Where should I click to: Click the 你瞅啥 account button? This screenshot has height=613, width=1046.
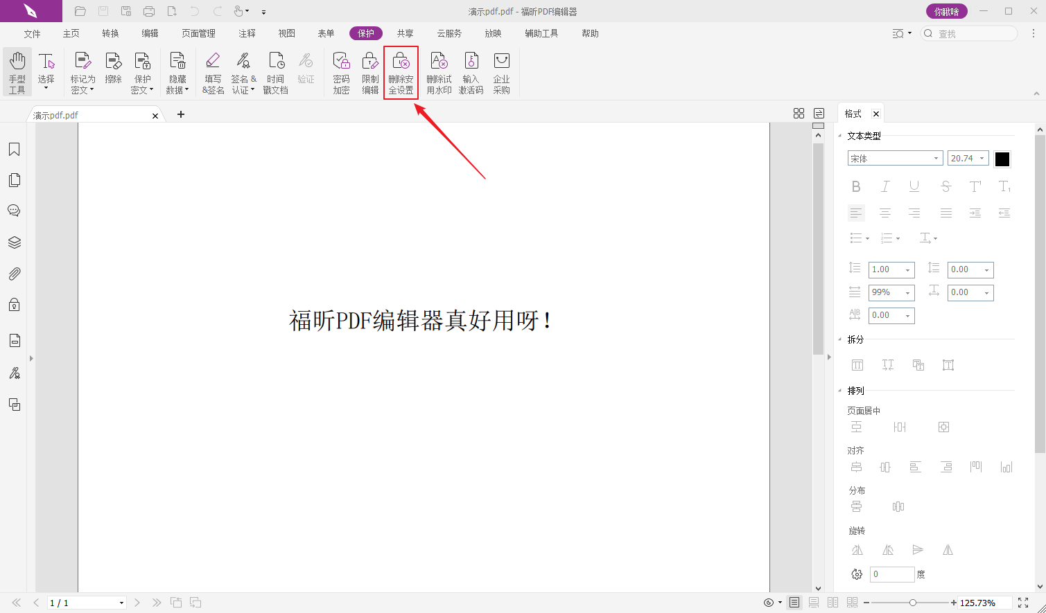pos(946,11)
